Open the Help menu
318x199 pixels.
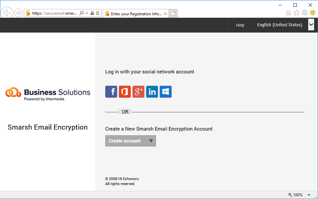pos(240,25)
